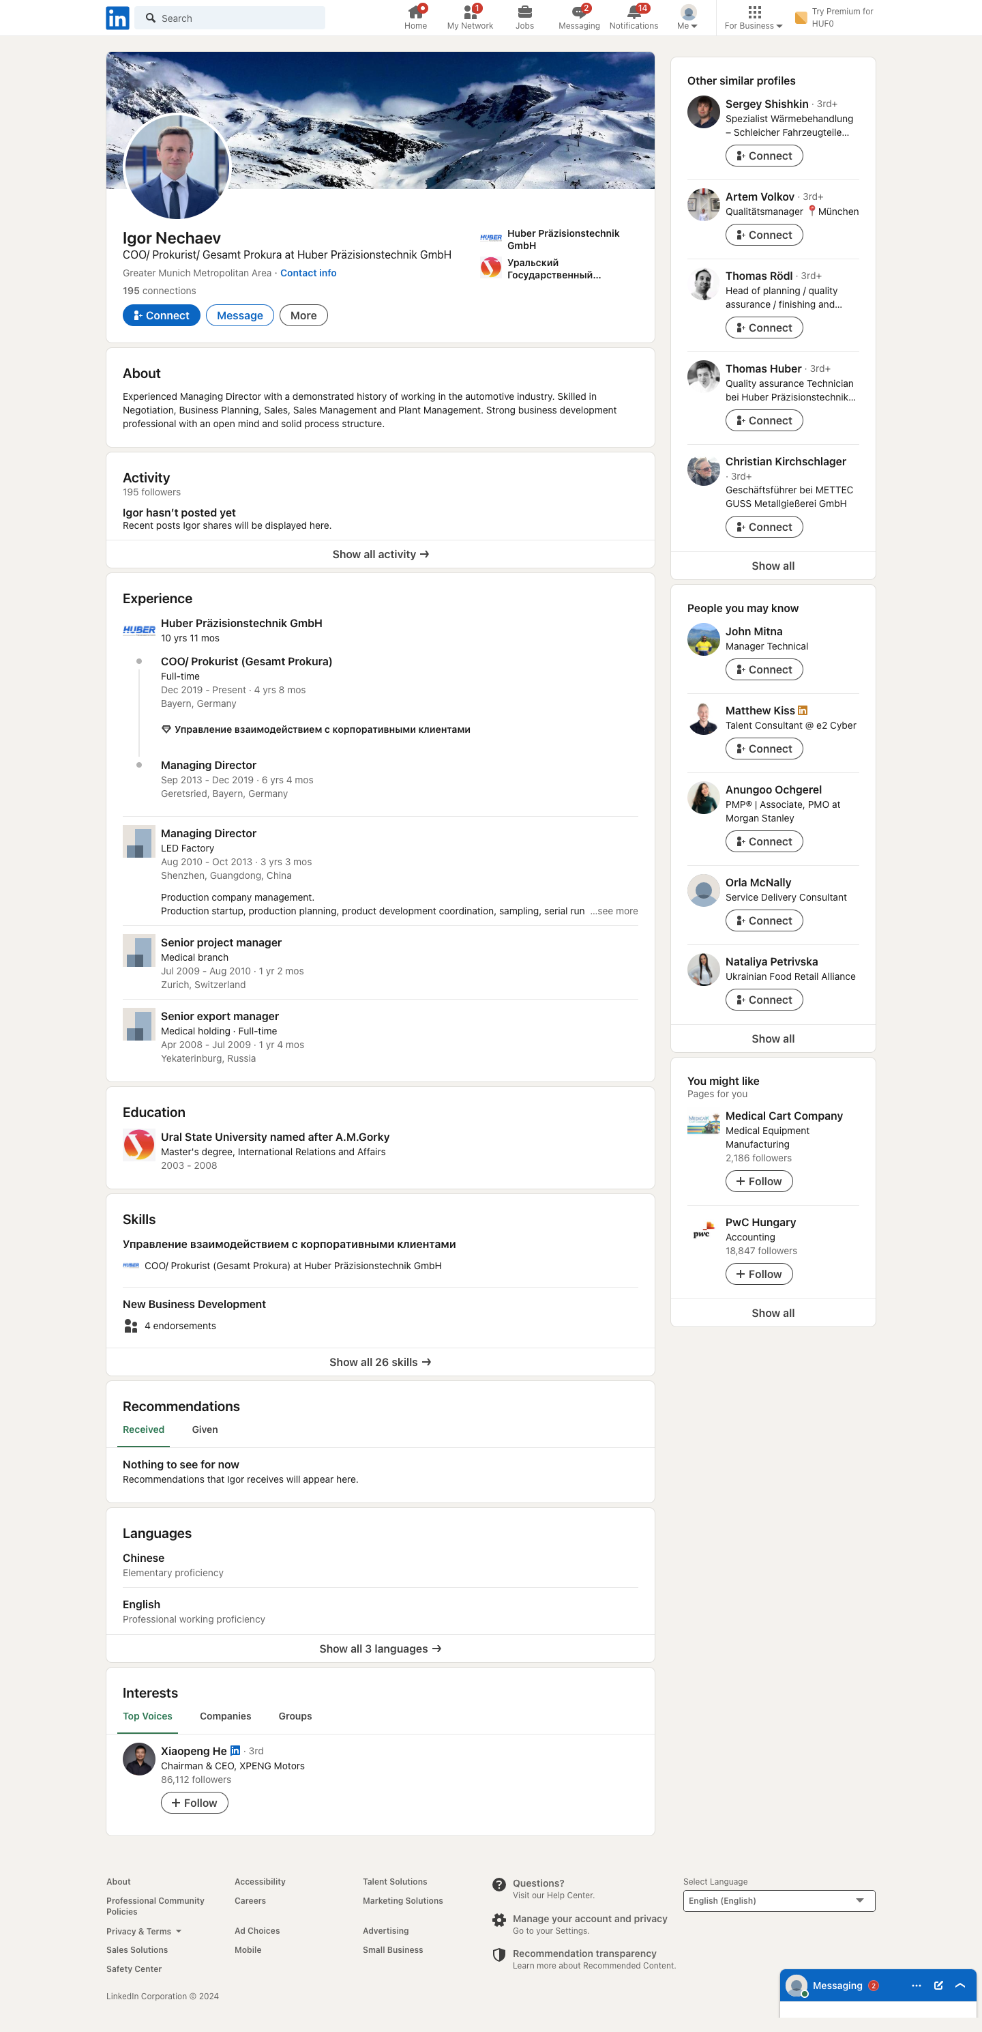
Task: Open messaging options three-dot icon
Action: tap(916, 1986)
